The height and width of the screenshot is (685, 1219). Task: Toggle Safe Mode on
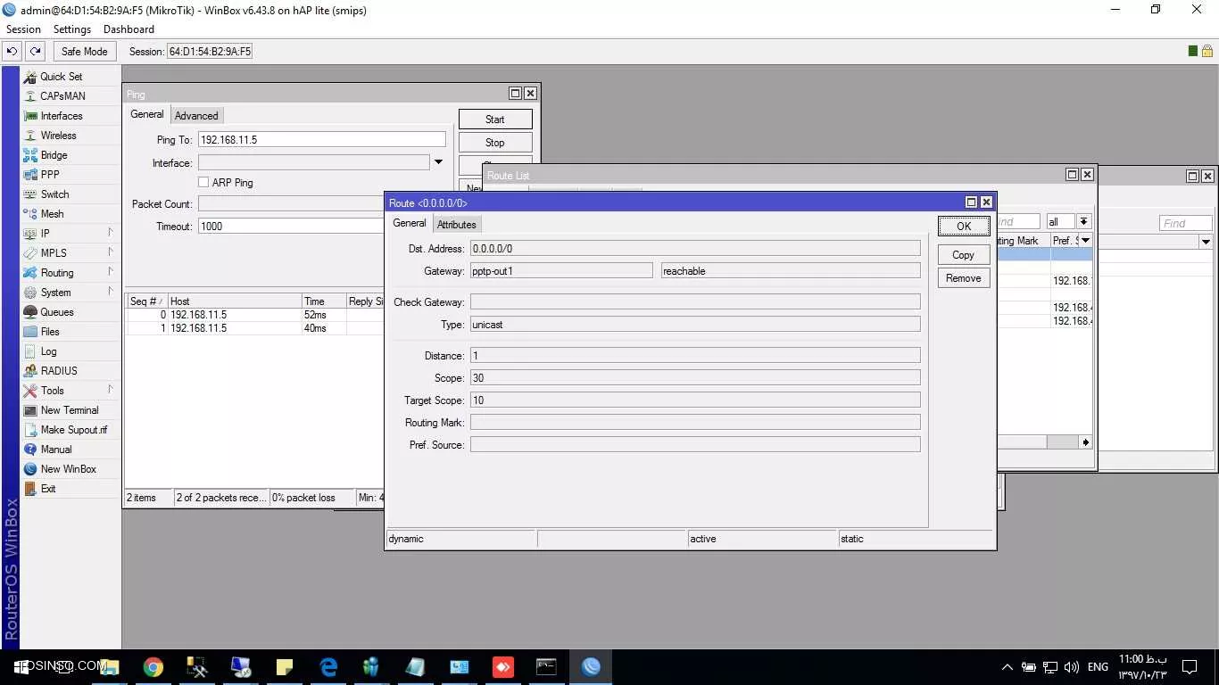tap(84, 52)
